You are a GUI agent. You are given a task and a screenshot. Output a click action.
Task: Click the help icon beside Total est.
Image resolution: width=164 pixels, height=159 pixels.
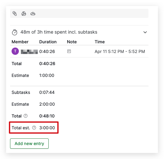34,128
